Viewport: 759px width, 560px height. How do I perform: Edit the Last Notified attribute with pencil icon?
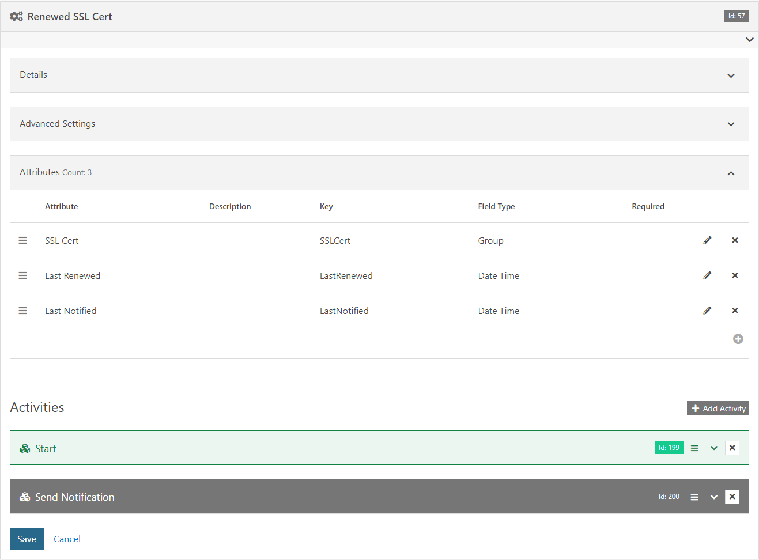pos(707,311)
